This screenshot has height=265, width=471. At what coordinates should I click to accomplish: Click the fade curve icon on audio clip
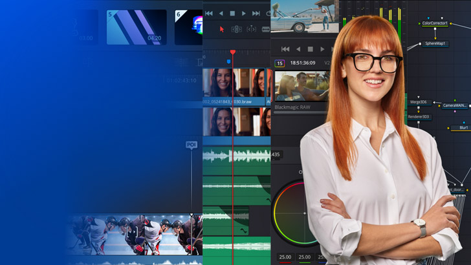click(x=244, y=231)
